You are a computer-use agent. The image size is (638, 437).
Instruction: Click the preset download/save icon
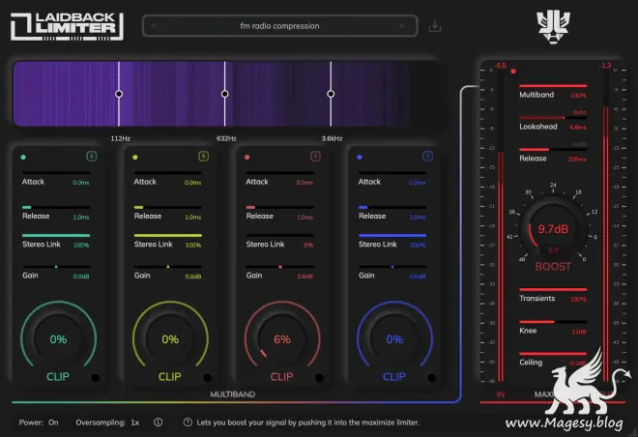point(435,26)
